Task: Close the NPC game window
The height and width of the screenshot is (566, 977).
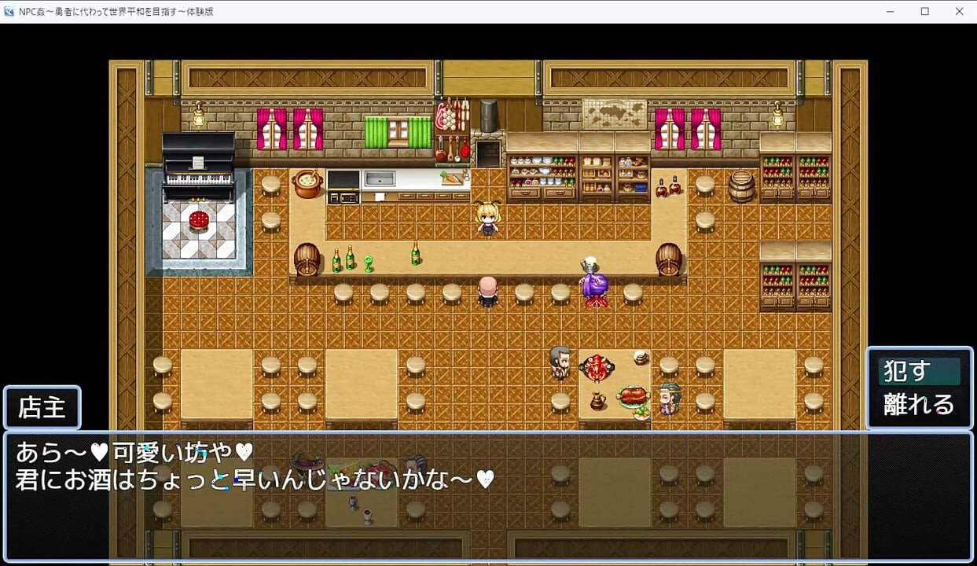Action: tap(960, 12)
